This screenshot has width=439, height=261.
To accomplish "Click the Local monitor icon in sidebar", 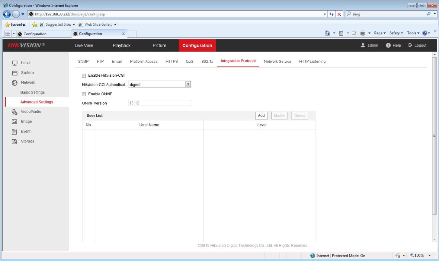I will pyautogui.click(x=14, y=63).
